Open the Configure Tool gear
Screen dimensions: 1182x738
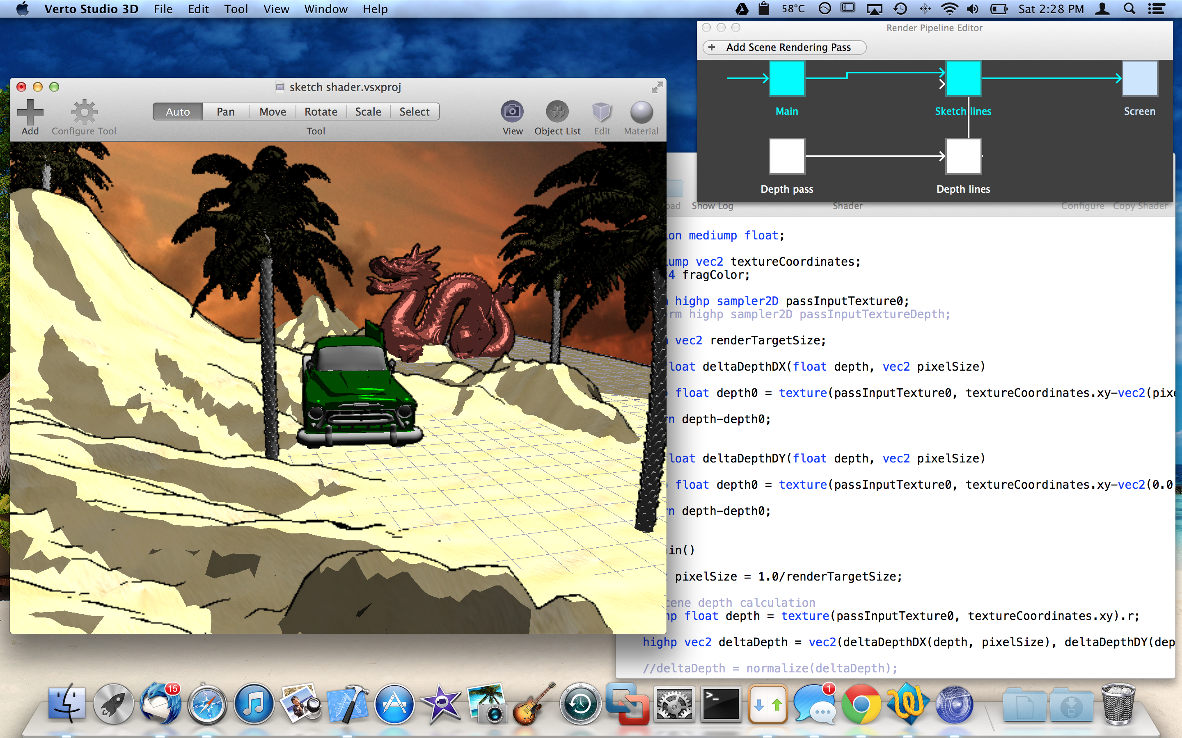pos(84,113)
